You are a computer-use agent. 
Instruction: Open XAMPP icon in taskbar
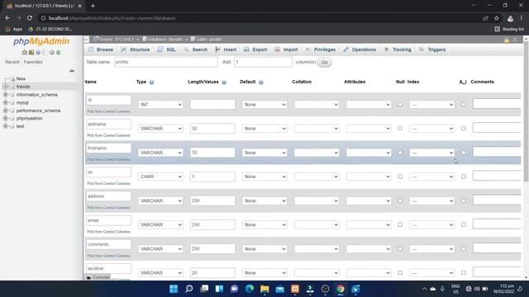click(x=295, y=289)
